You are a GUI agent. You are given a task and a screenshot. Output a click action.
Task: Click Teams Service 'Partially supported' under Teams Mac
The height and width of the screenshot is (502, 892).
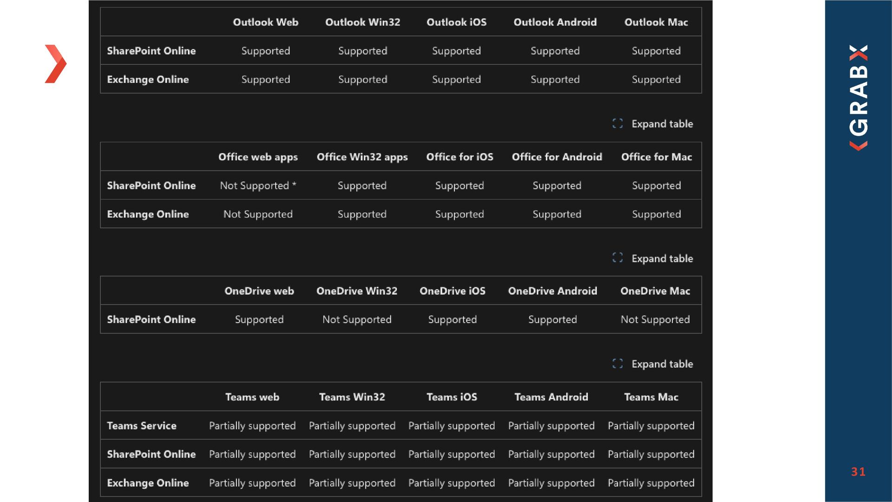651,426
